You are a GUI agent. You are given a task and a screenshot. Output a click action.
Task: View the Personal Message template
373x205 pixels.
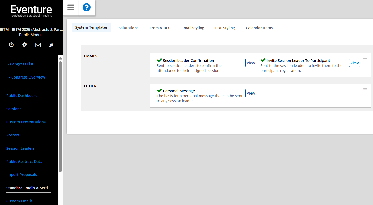pyautogui.click(x=251, y=93)
